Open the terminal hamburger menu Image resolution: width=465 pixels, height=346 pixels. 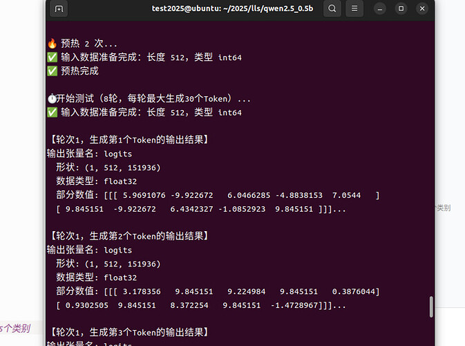(x=354, y=9)
